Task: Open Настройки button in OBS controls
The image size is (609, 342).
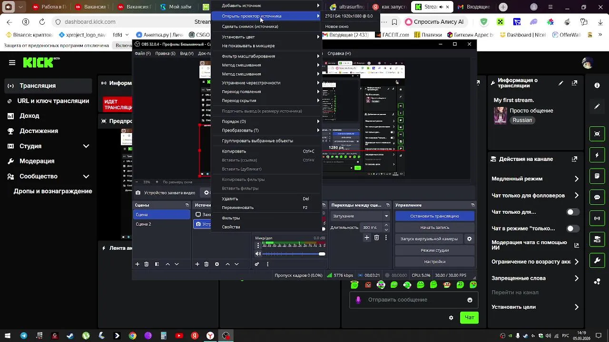Action: [x=434, y=262]
